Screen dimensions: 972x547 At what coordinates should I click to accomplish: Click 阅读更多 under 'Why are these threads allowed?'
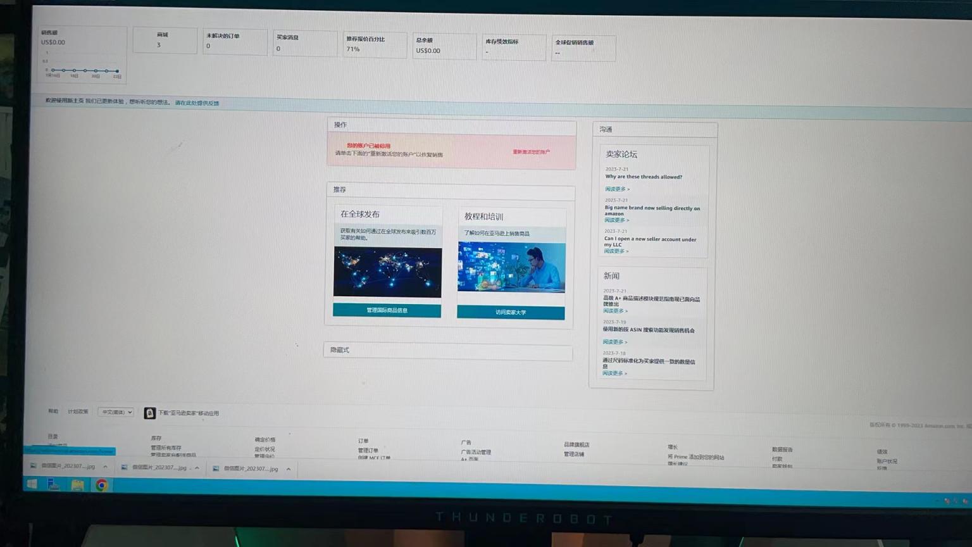pos(617,189)
